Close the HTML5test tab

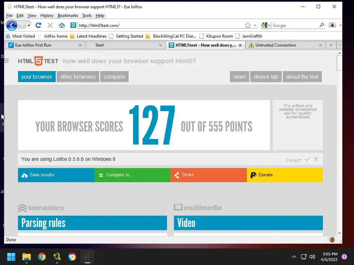[x=240, y=45]
